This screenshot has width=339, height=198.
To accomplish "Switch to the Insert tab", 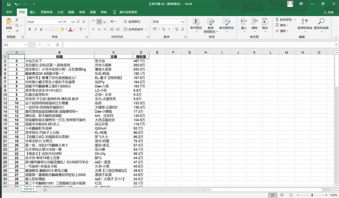I will click(33, 12).
